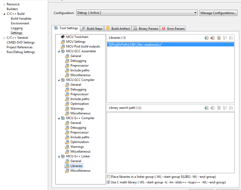
Task: Collapse the MCU GCC Assembler node
Action: (x=59, y=51)
